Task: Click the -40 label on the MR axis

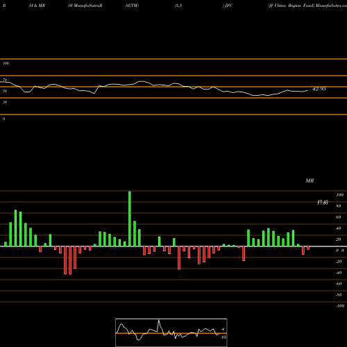Action: [339, 273]
